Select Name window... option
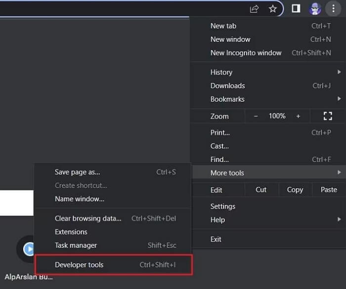This screenshot has width=346, height=289. [x=113, y=199]
